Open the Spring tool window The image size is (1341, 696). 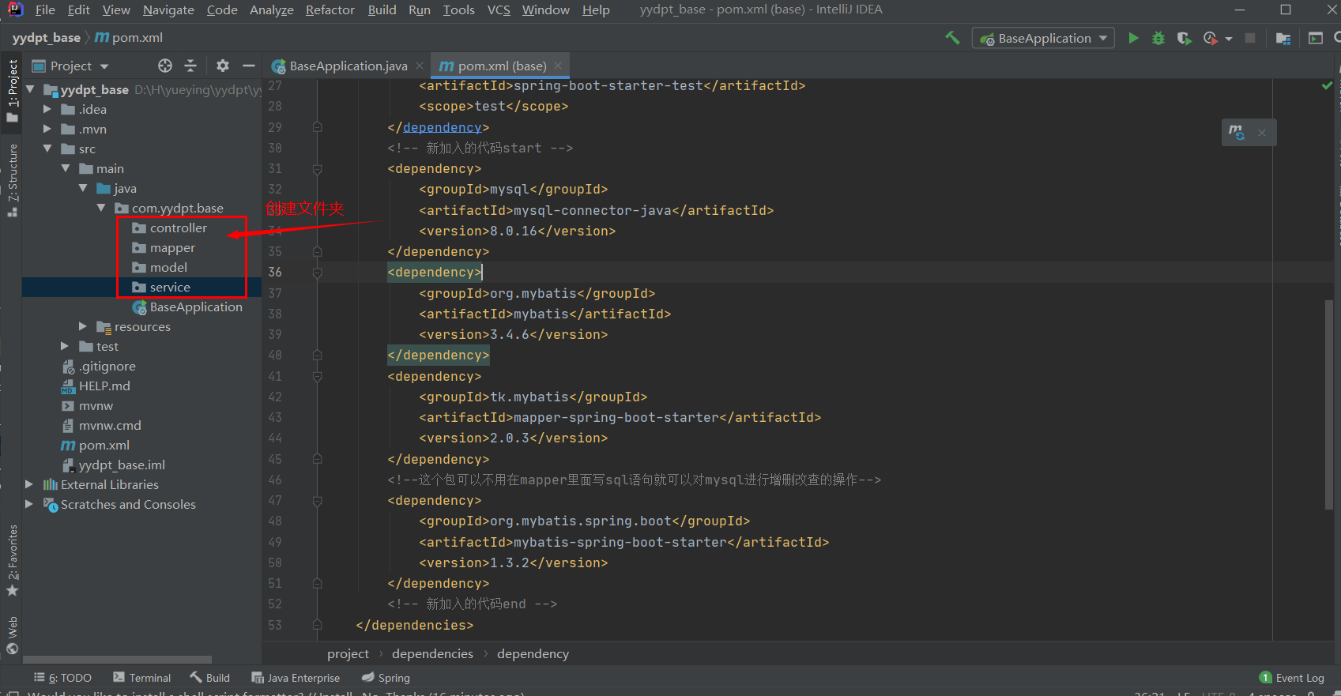386,678
